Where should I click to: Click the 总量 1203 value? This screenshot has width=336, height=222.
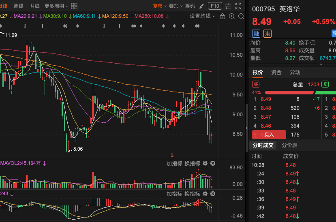click(x=313, y=85)
